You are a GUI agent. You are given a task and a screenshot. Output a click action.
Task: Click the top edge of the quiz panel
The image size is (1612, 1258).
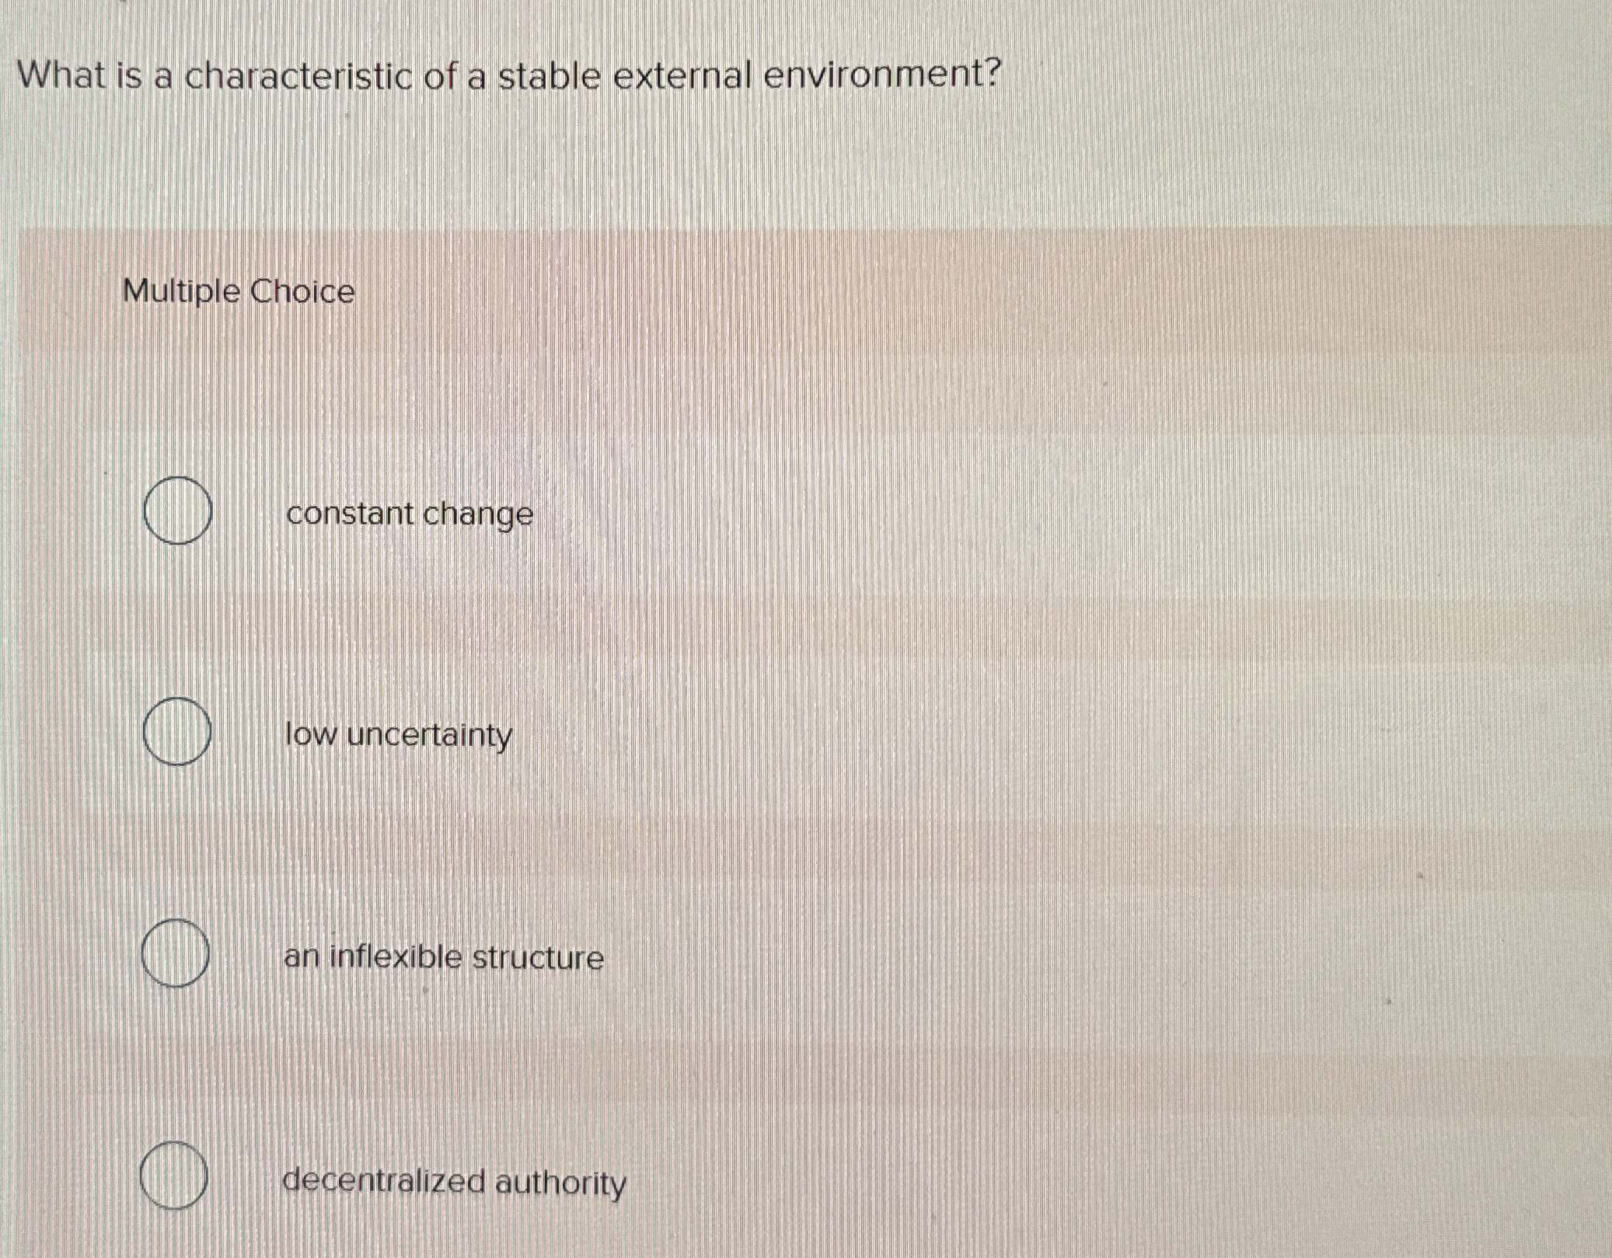(777, 229)
